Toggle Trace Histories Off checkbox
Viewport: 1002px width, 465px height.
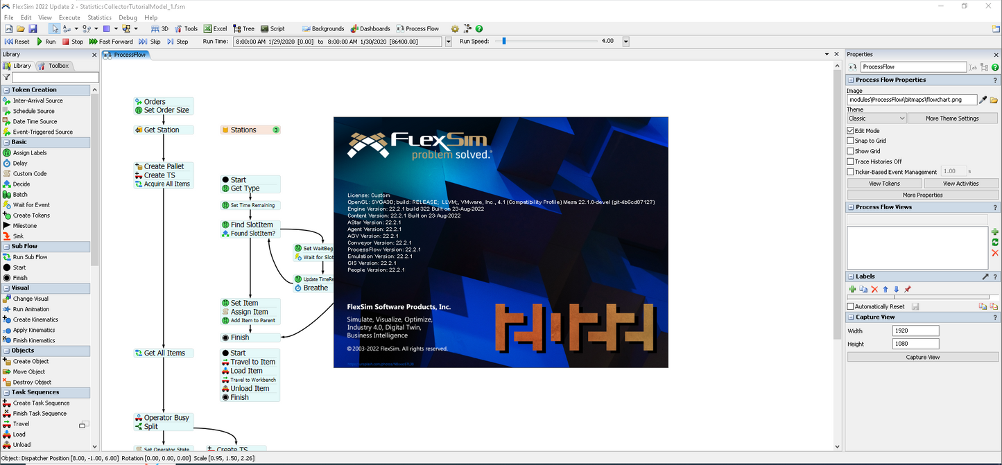pos(851,161)
